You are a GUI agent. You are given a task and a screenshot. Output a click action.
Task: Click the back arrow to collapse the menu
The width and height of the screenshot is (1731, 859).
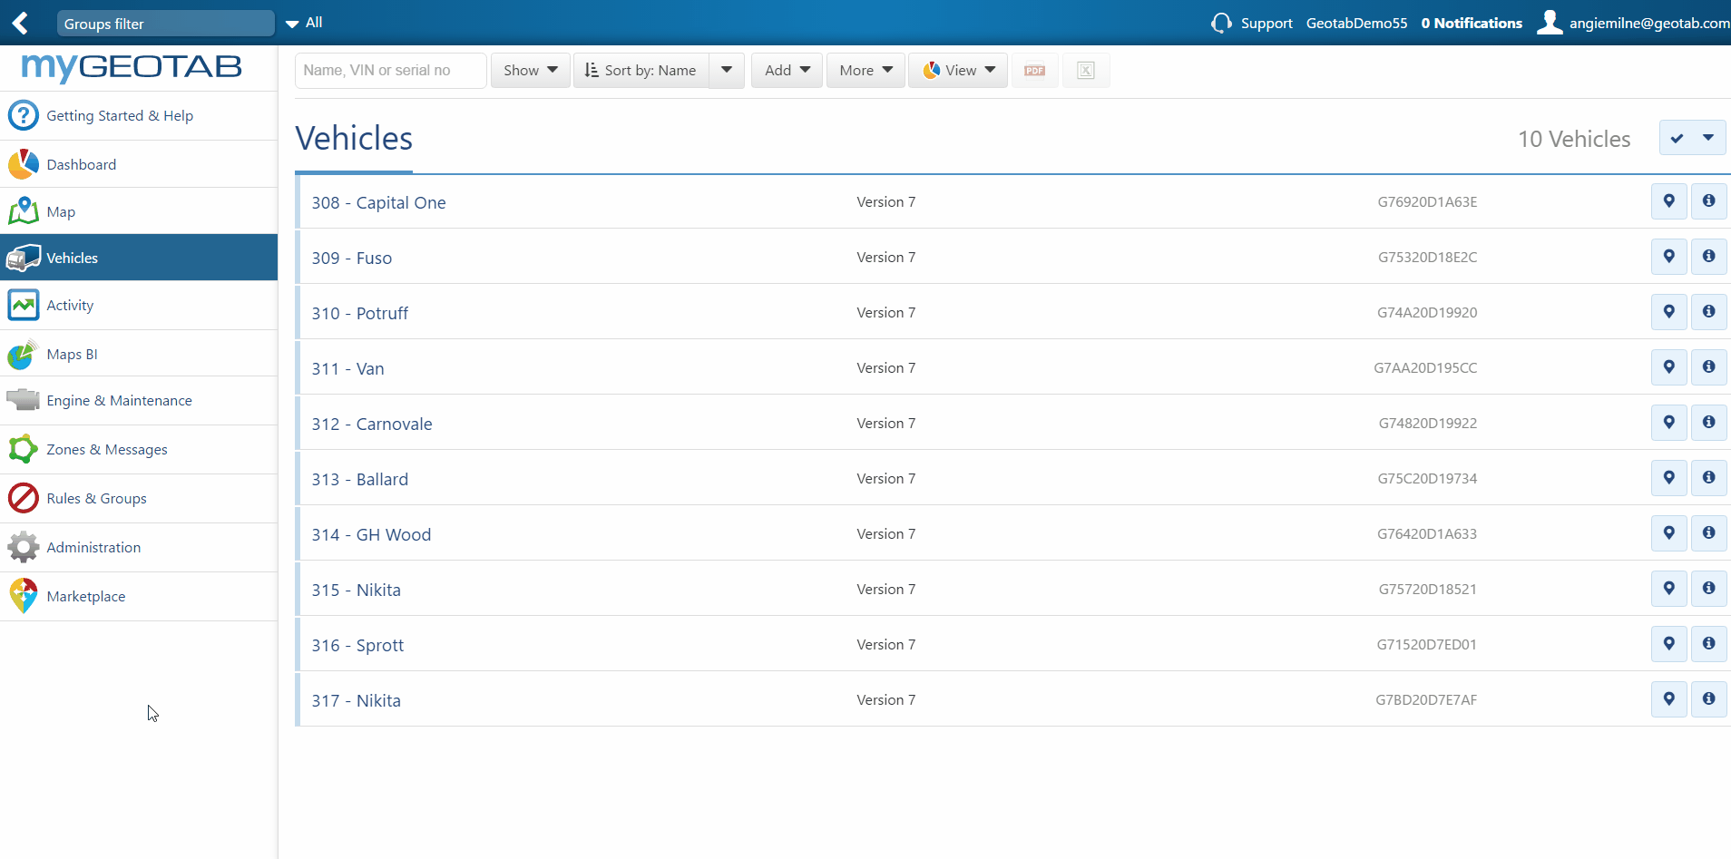20,23
